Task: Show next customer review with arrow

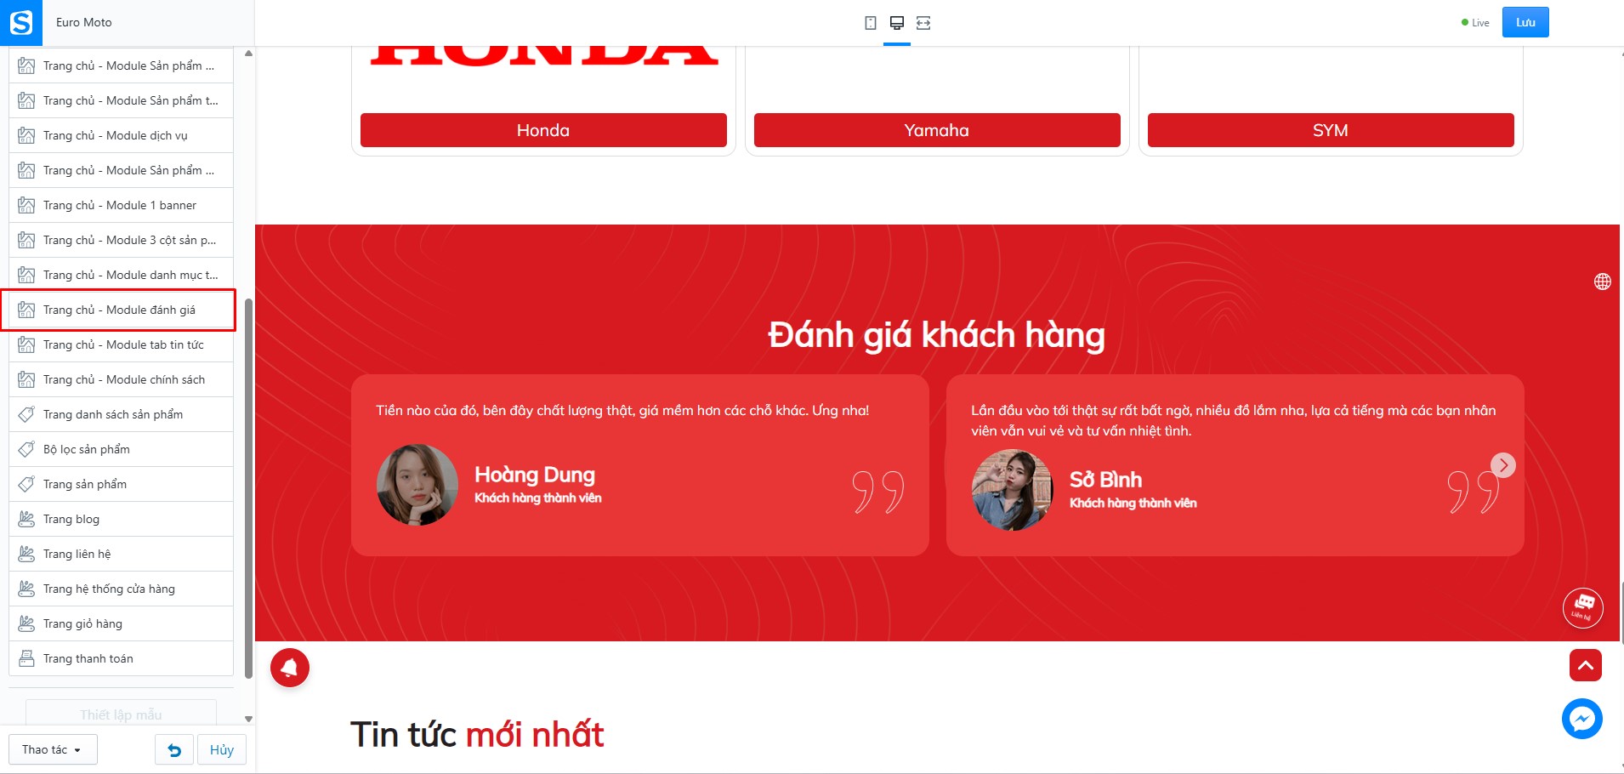Action: (x=1503, y=465)
